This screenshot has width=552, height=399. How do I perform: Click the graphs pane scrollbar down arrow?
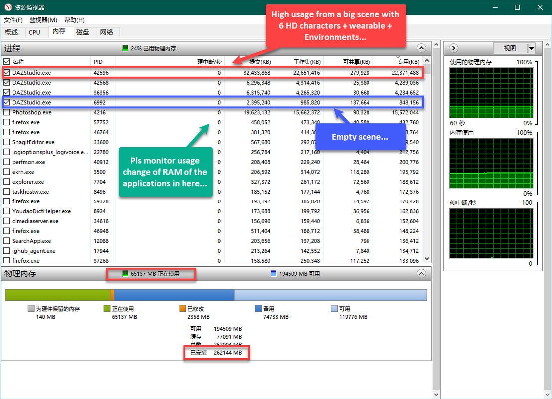coord(548,395)
